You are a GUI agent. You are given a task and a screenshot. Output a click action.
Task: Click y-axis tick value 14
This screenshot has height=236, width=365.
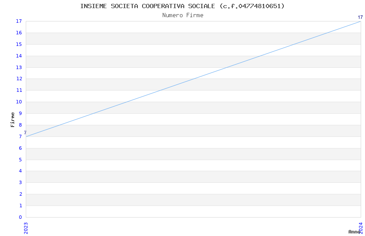click(x=19, y=56)
